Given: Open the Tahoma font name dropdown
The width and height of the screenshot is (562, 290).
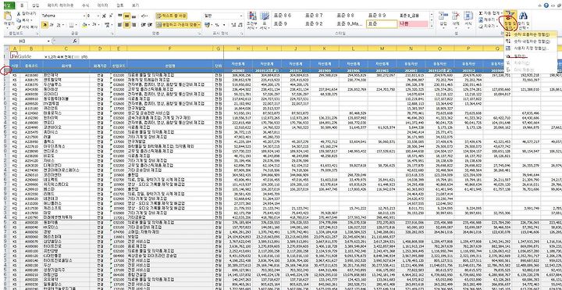Looking at the screenshot, I should 84,16.
